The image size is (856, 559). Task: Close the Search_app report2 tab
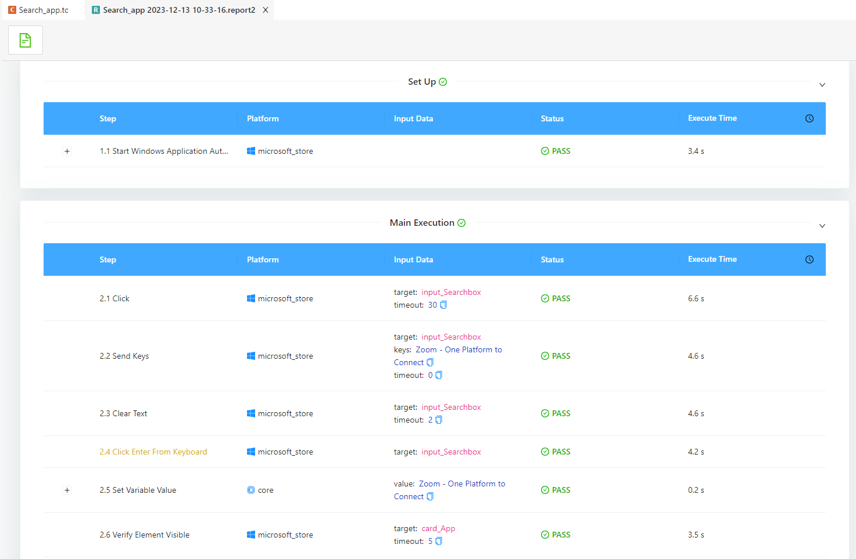coord(266,10)
